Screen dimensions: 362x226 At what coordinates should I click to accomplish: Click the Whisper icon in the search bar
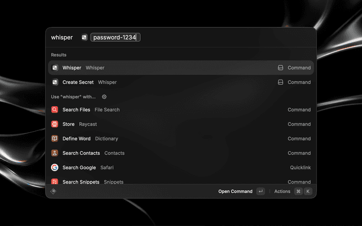(x=84, y=37)
